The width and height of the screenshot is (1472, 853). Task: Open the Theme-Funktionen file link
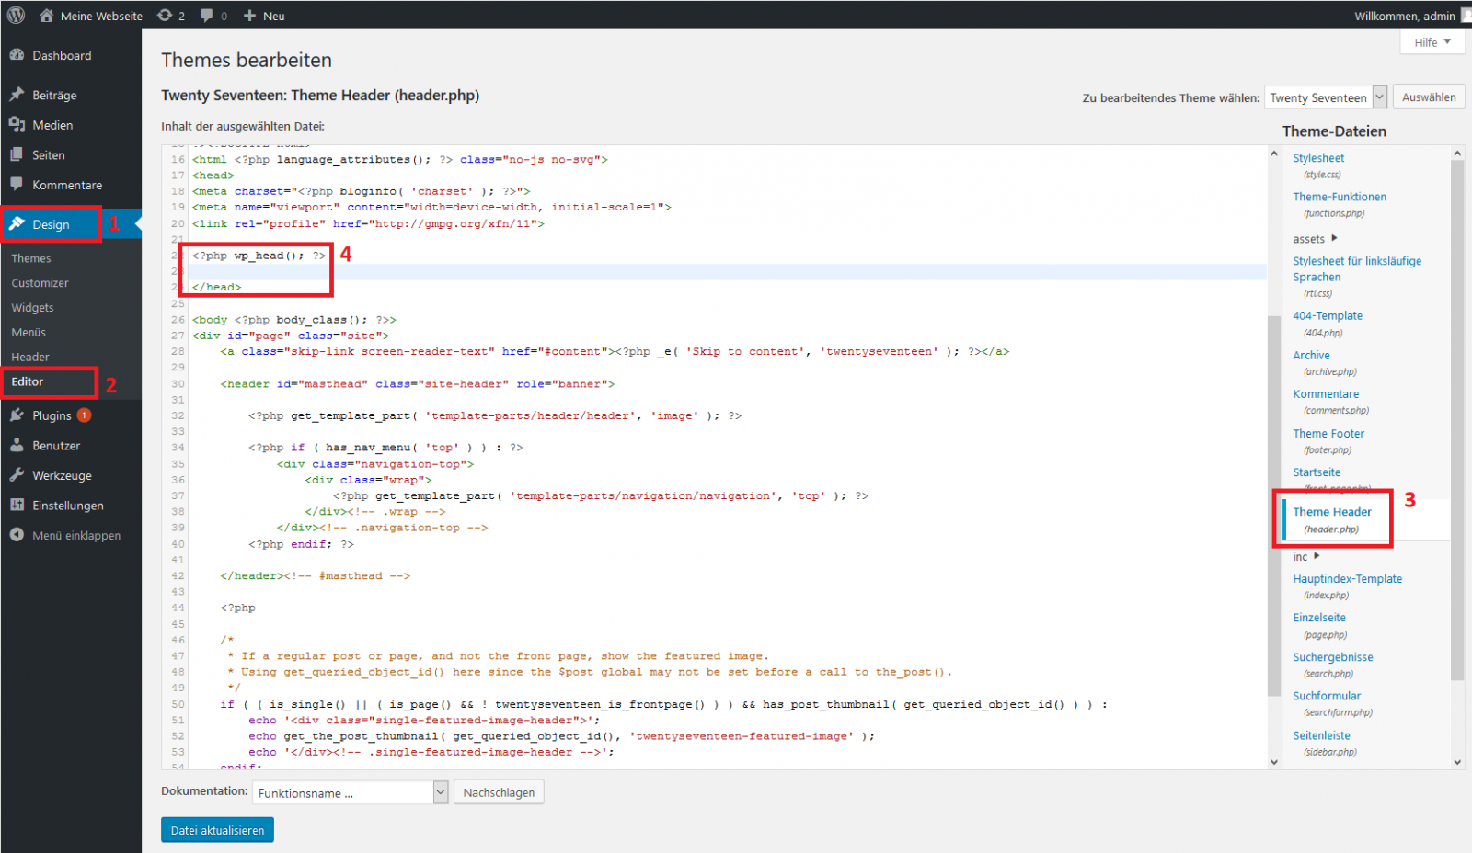coord(1340,196)
